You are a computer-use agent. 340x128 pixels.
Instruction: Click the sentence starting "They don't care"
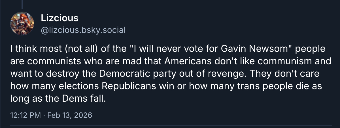click(x=284, y=73)
